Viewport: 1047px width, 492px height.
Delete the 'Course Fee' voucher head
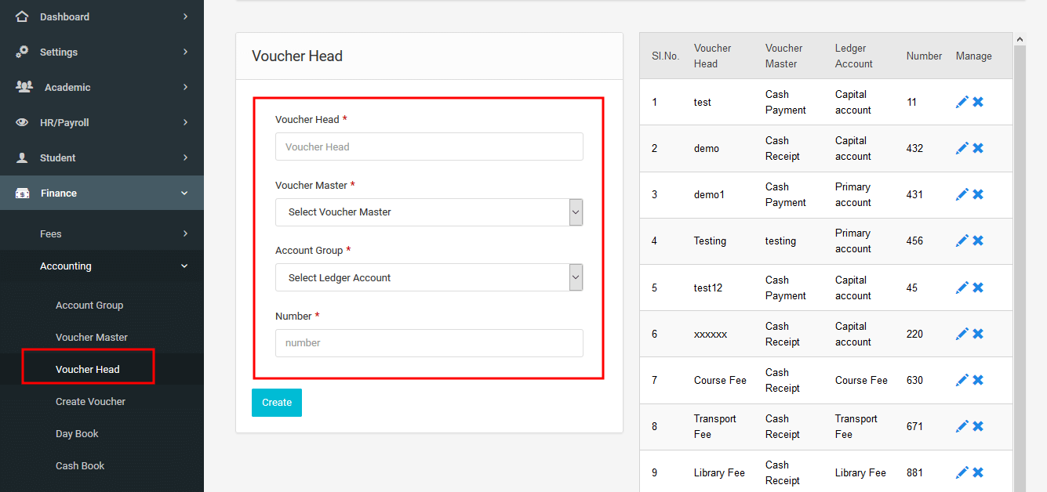[978, 380]
